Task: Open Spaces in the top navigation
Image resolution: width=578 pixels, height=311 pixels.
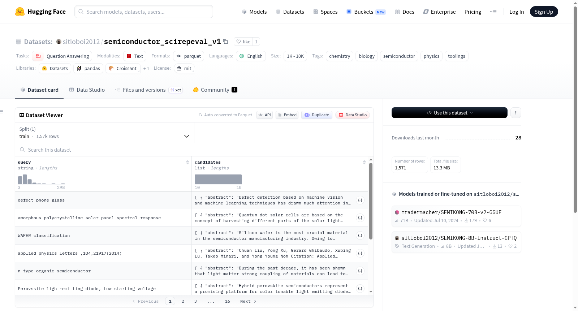Action: point(325,12)
